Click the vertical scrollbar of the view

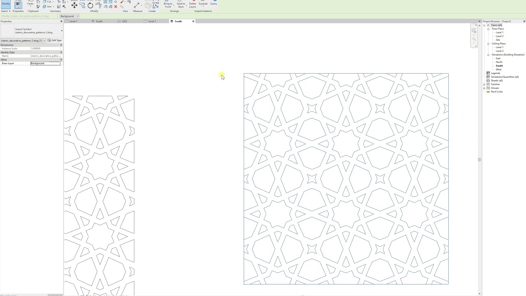(x=480, y=159)
